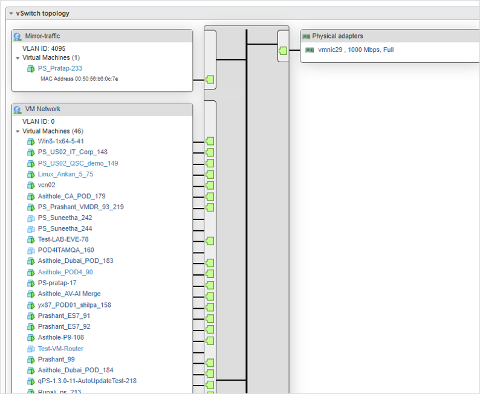480x394 pixels.
Task: Click VM icon beside vcn02
Action: 31,185
